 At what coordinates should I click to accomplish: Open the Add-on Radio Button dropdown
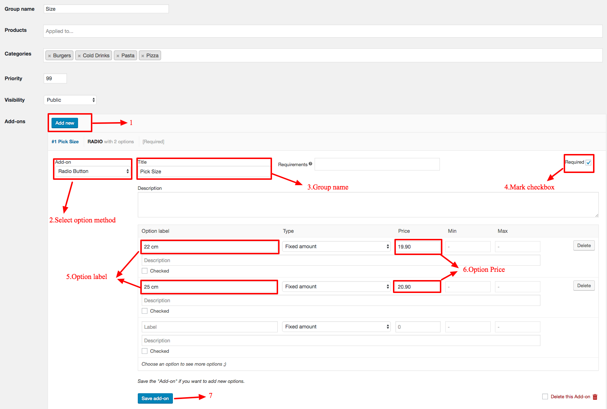click(x=93, y=171)
